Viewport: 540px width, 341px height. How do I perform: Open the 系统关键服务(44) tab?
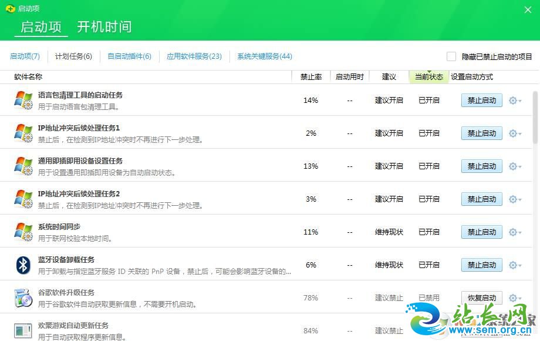(264, 56)
